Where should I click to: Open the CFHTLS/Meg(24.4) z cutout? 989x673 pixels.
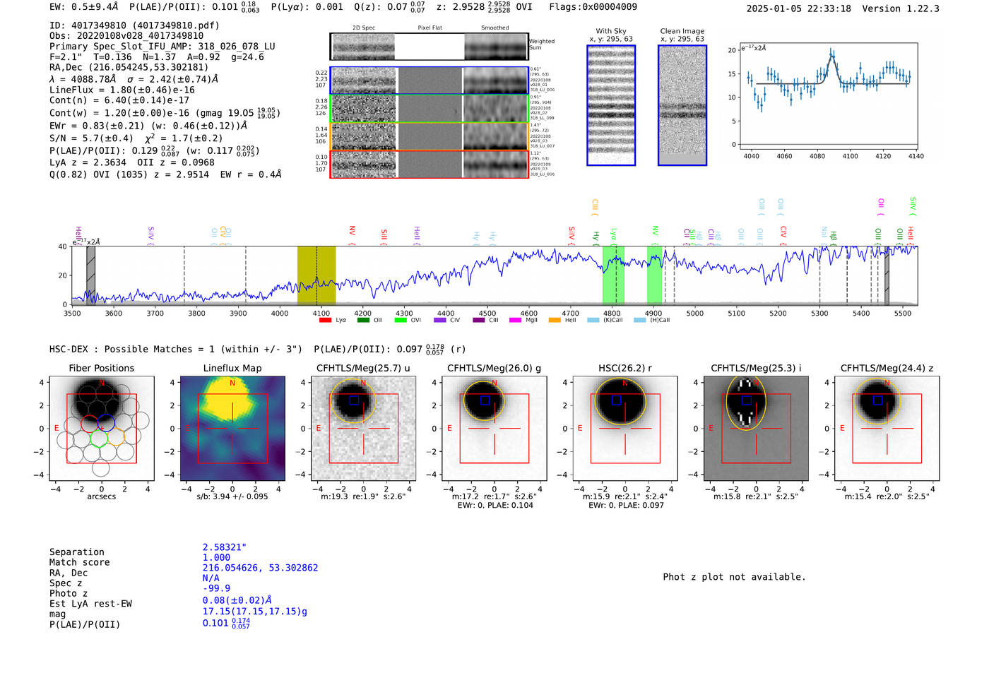tap(887, 429)
